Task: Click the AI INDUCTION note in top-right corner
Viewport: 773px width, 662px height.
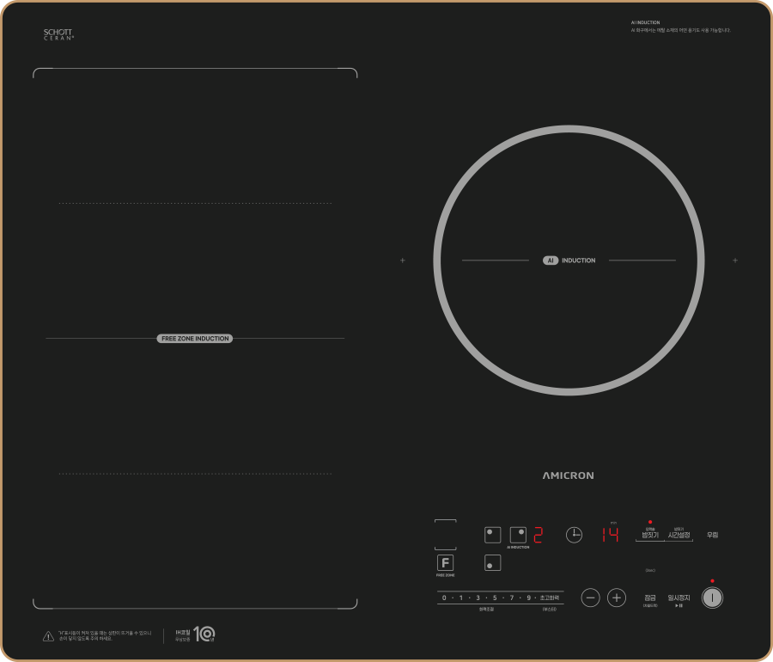Action: pyautogui.click(x=680, y=27)
